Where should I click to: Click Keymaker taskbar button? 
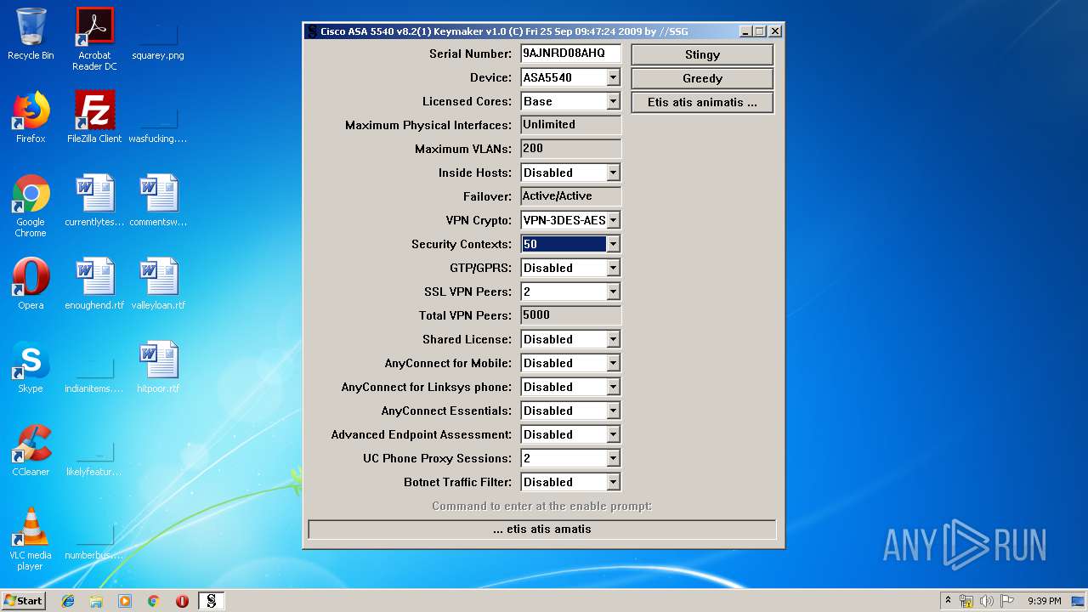pos(212,601)
